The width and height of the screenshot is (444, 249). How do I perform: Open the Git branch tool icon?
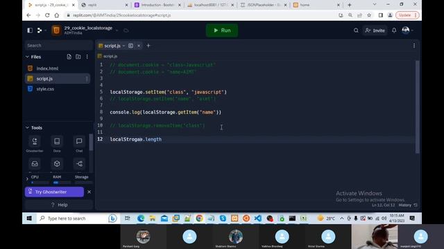[79, 164]
